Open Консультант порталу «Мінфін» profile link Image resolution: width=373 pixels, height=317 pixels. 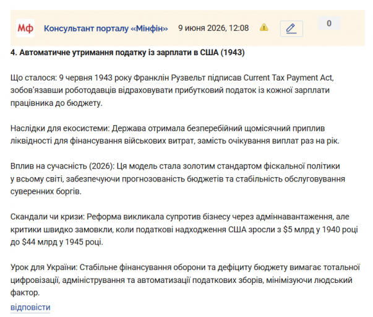(x=106, y=28)
